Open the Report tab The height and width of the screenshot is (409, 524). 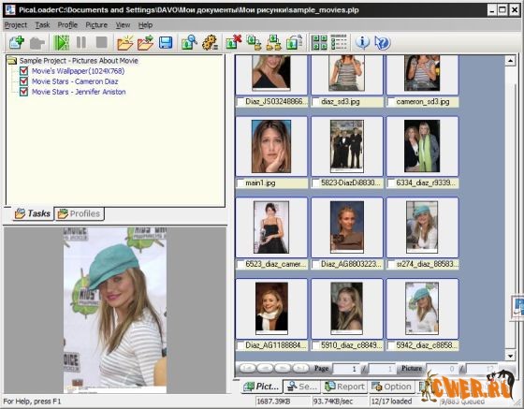(x=344, y=387)
